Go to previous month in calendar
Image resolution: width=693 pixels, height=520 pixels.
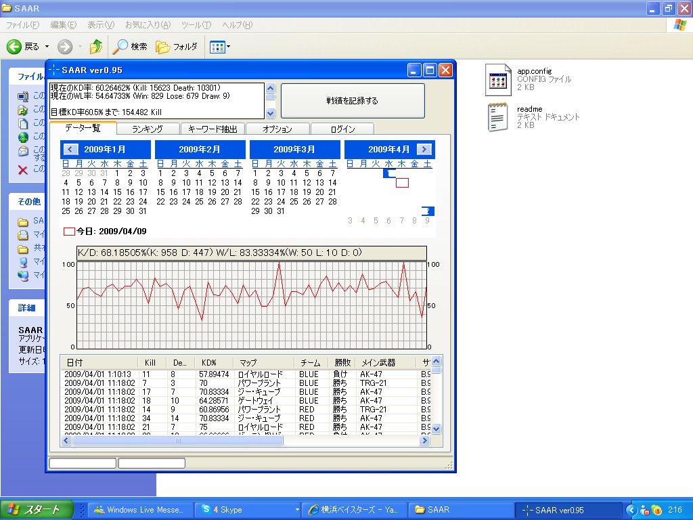point(70,149)
